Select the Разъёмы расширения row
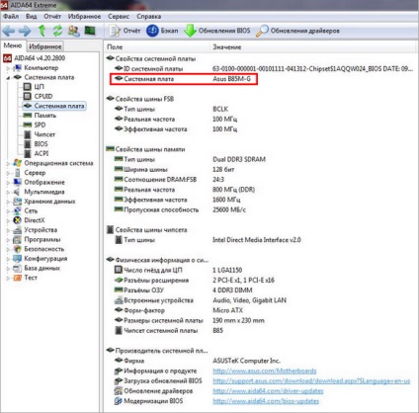 [194, 281]
